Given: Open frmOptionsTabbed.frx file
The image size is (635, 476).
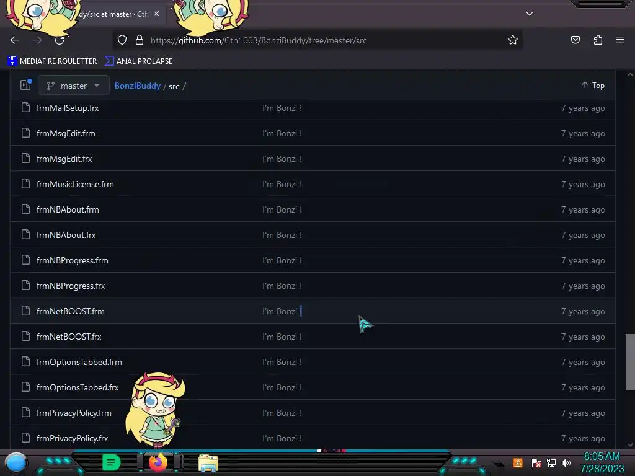Looking at the screenshot, I should pos(78,388).
